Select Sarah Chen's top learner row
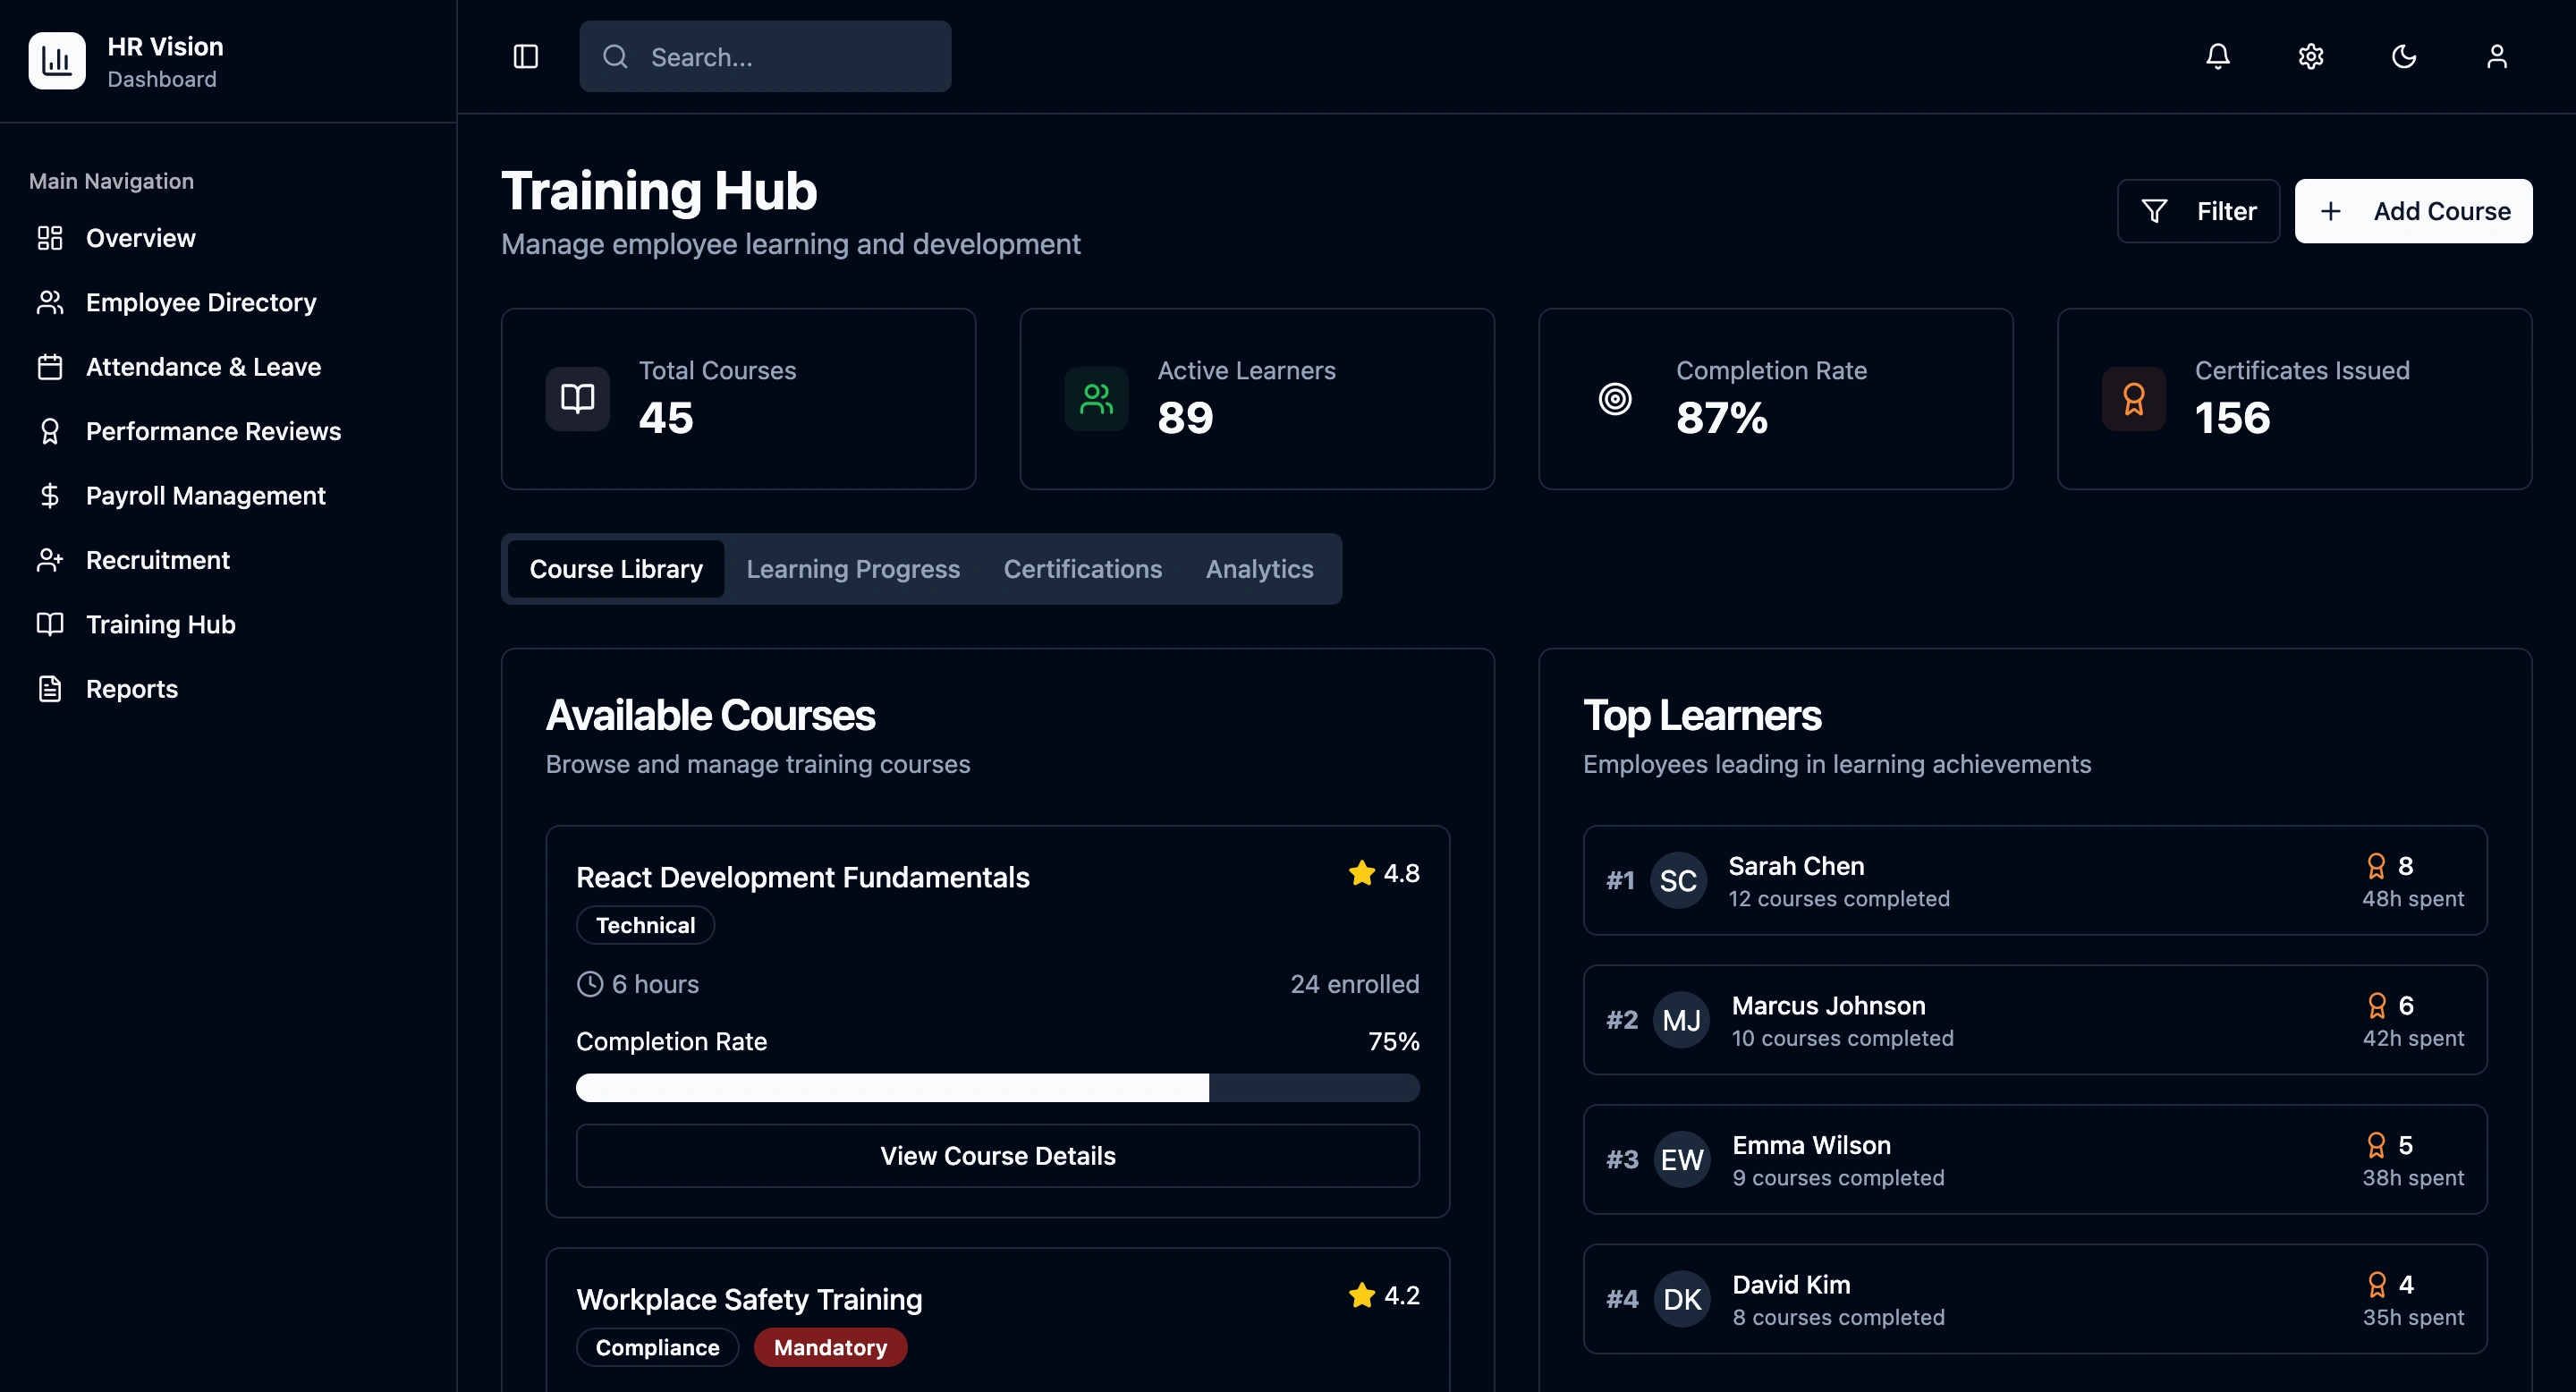The width and height of the screenshot is (2576, 1392). pyautogui.click(x=2034, y=881)
